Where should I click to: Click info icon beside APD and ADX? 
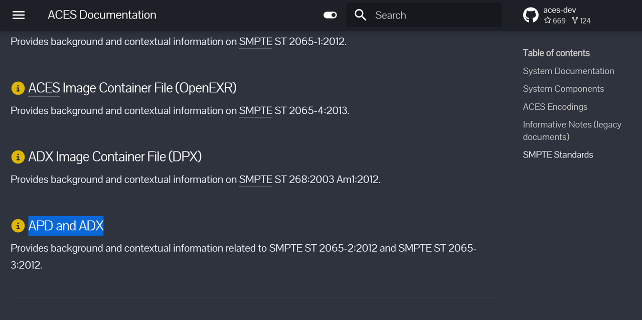tap(18, 226)
